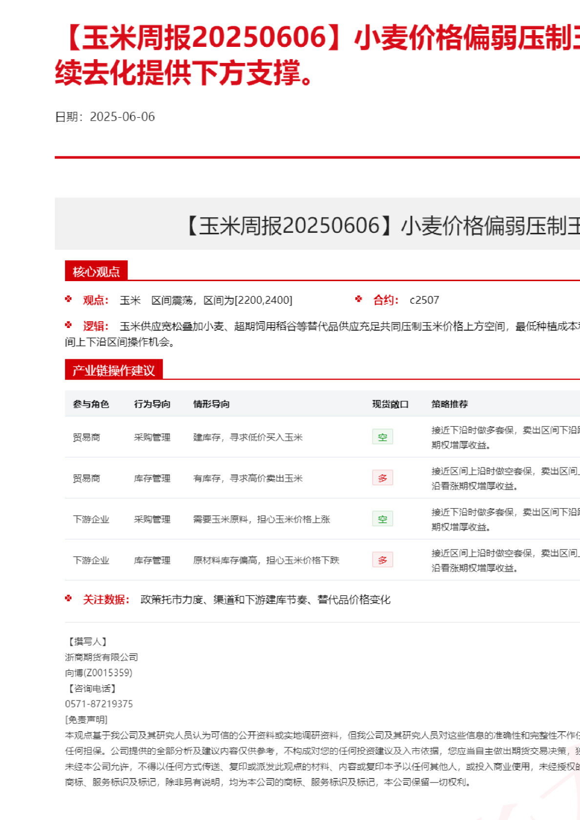Click the report date 2025-06-06

pos(122,117)
